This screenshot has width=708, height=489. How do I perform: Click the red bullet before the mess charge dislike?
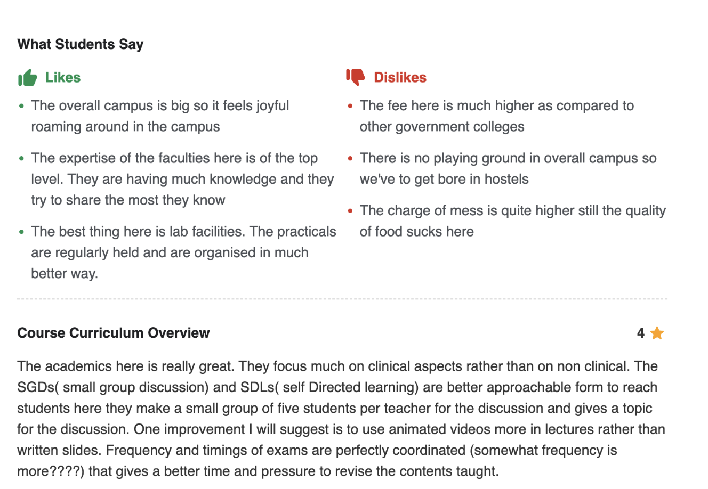(350, 211)
